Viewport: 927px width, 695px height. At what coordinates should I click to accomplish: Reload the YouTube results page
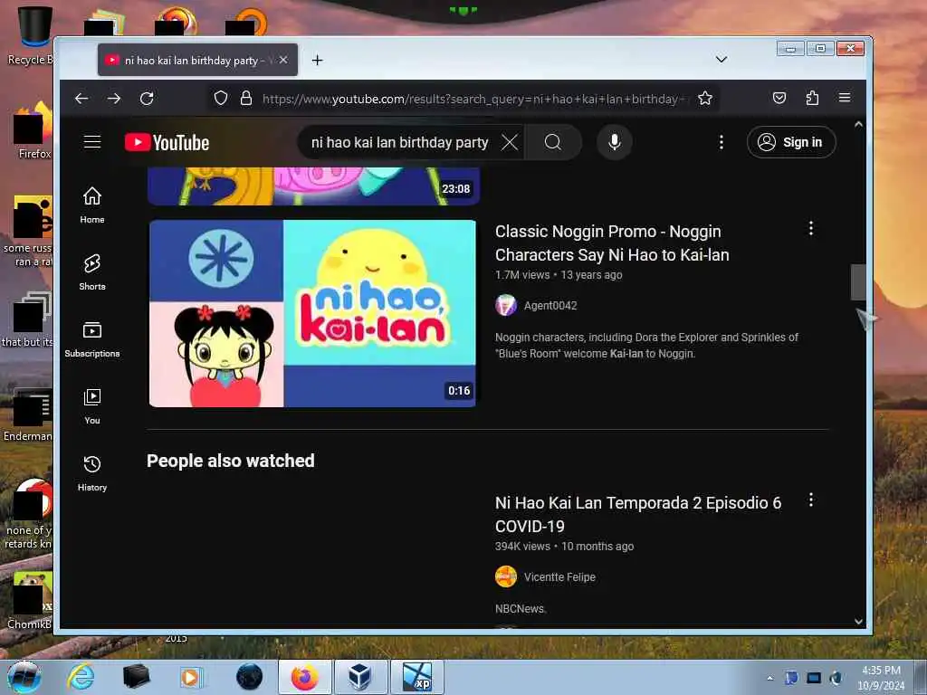tap(147, 99)
